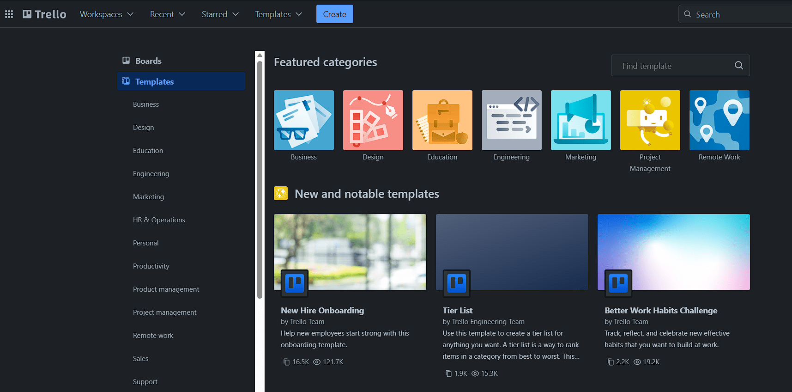Open the Business category icon tile
The image size is (792, 392).
pos(304,120)
